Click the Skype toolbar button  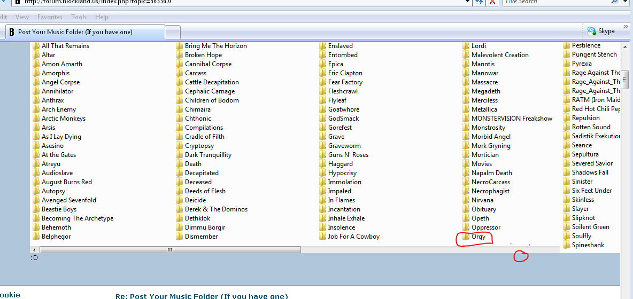pyautogui.click(x=601, y=31)
